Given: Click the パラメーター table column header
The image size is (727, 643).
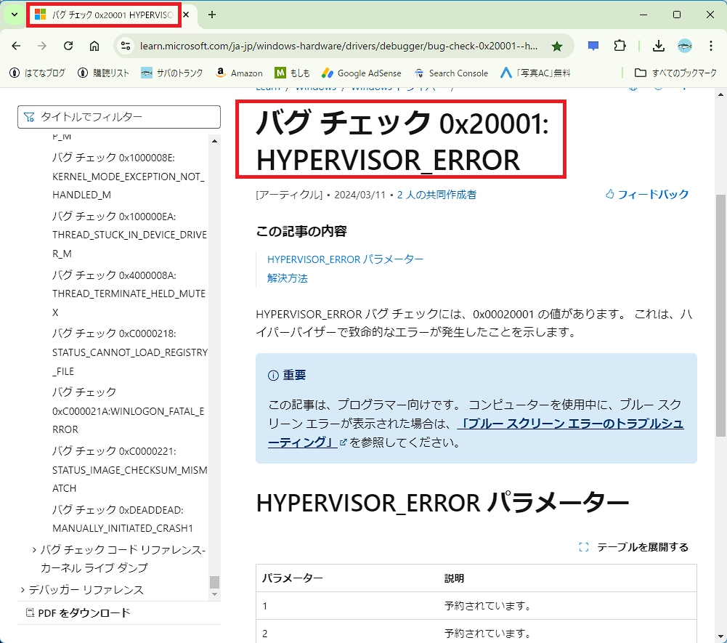Looking at the screenshot, I should click(293, 578).
